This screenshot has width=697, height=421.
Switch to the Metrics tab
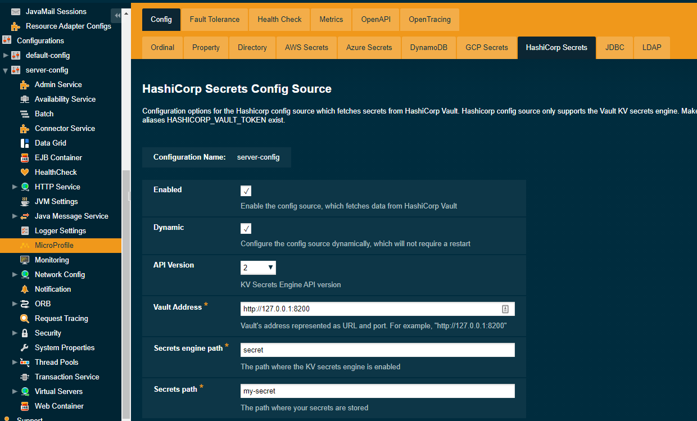click(331, 19)
